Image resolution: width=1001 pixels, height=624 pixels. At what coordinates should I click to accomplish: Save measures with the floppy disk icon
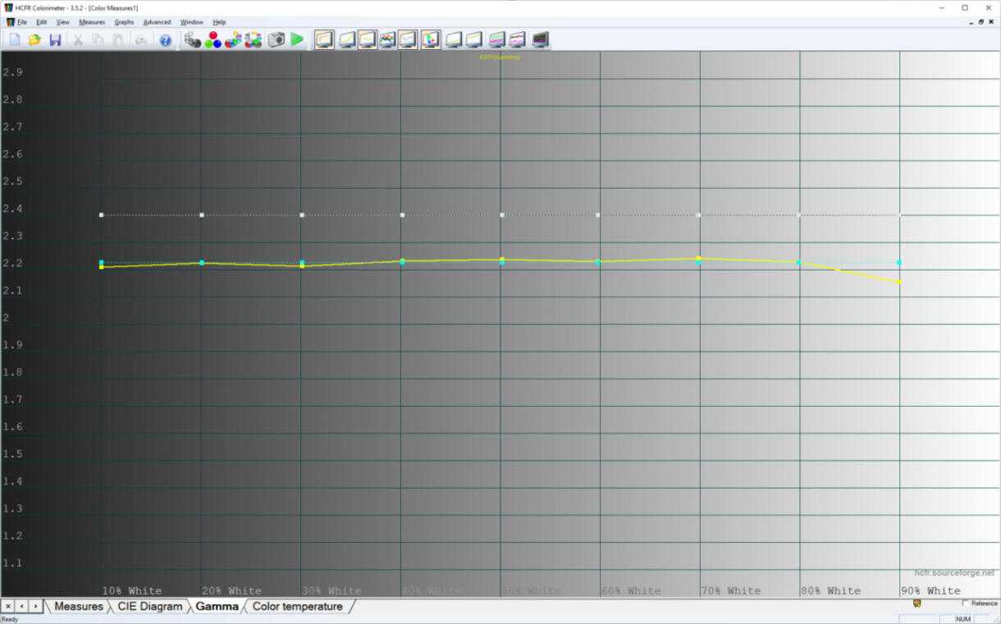click(x=55, y=39)
